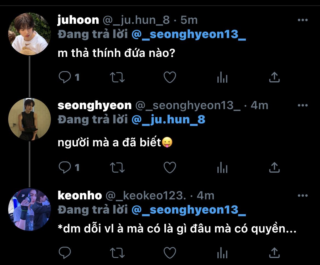
Task: Retweet seonghyeon's tweet
Action: (117, 167)
